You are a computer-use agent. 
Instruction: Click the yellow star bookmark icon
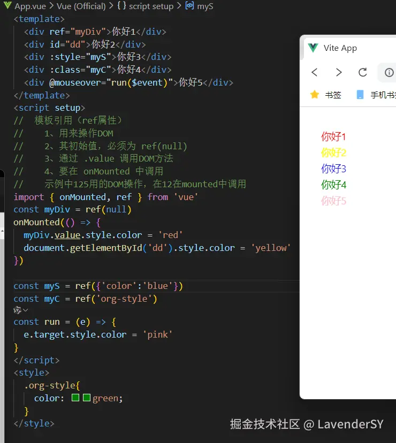[x=315, y=95]
